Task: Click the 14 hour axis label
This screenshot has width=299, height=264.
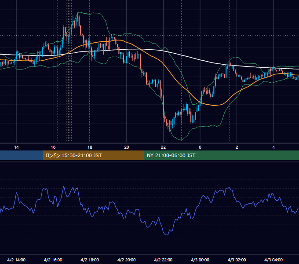Action: click(16, 147)
